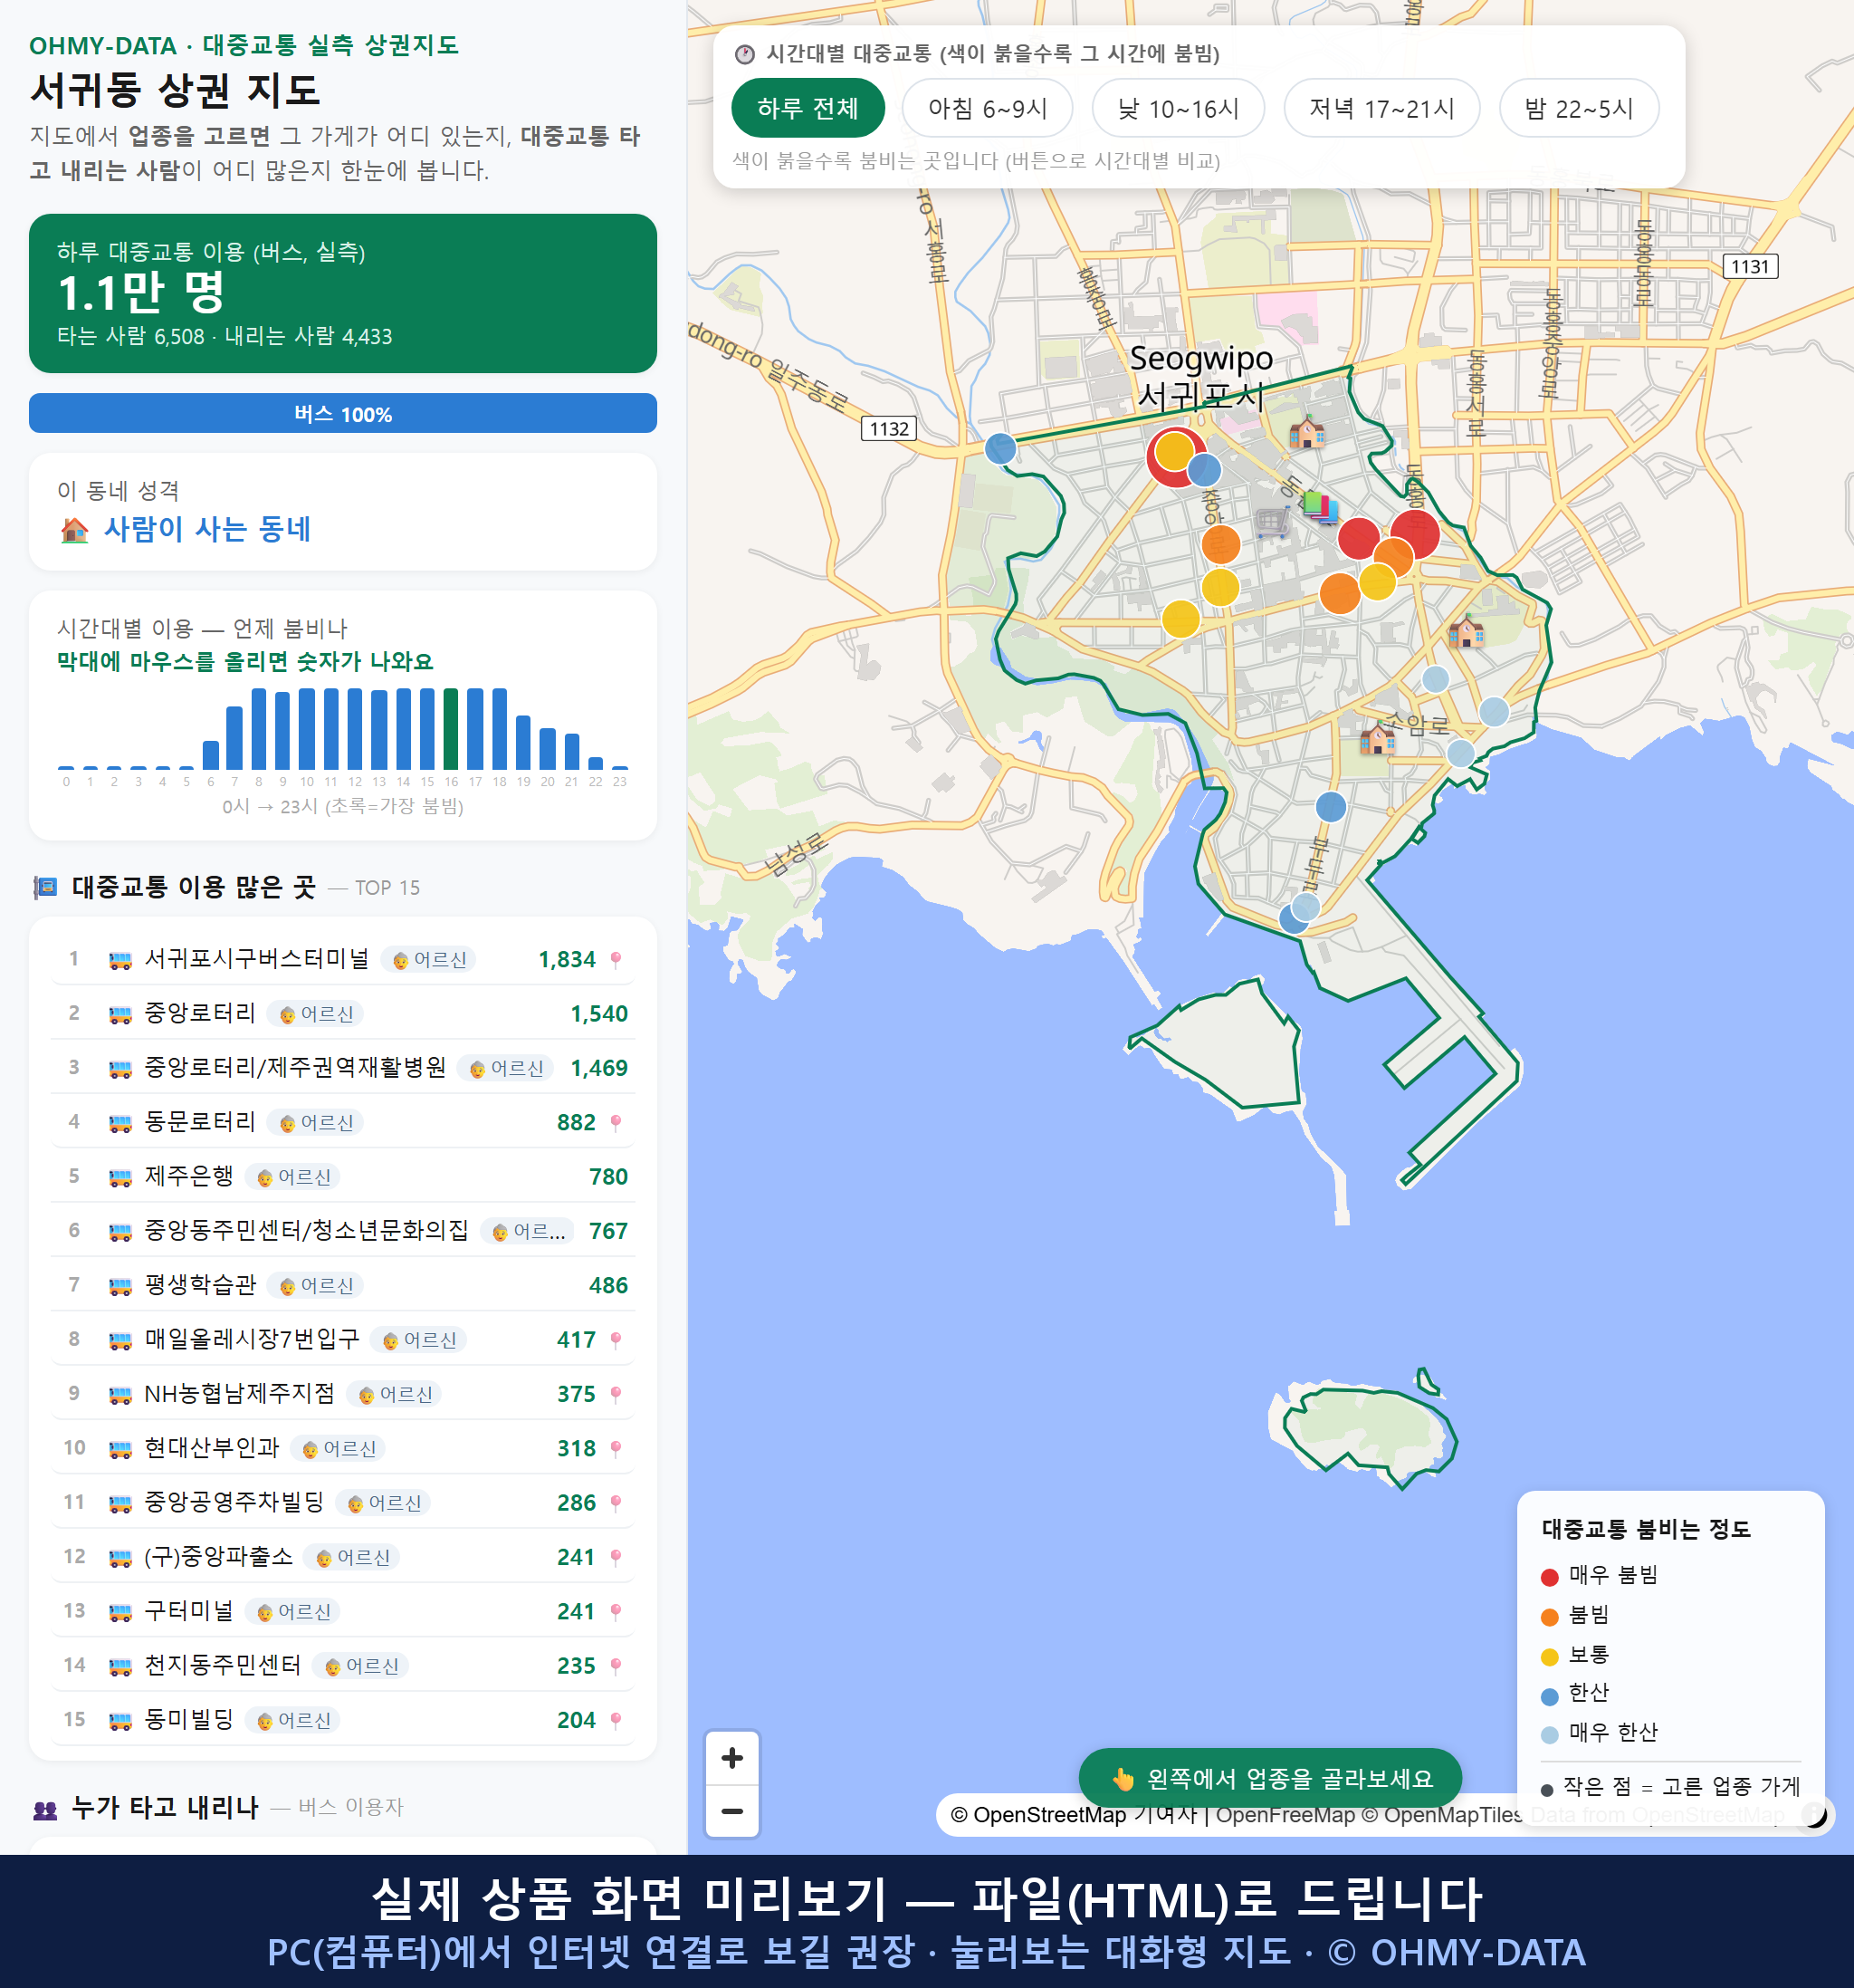
Task: Select 매일올레시장7번입구 row
Action: (x=343, y=1339)
